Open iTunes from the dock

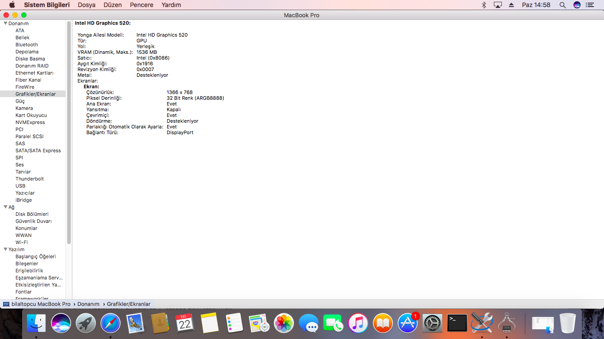pyautogui.click(x=358, y=324)
